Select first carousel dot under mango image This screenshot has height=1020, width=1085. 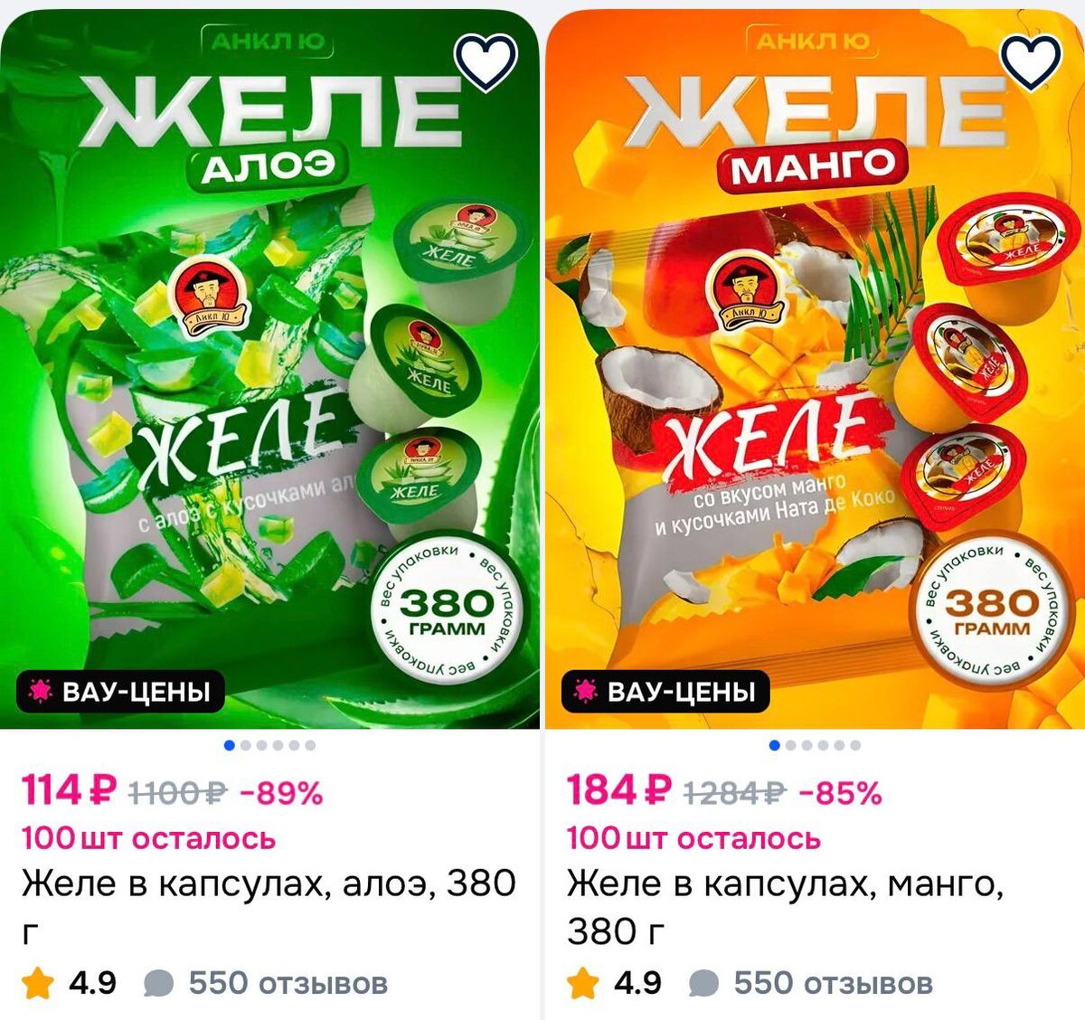pos(775,745)
